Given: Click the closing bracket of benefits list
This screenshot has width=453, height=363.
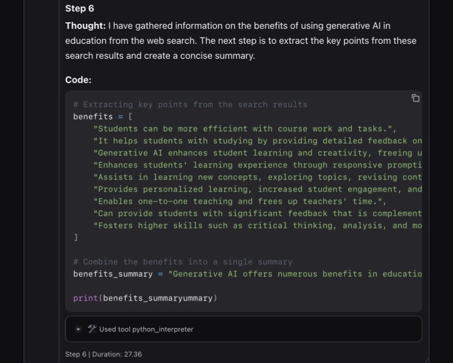Looking at the screenshot, I should coord(76,238).
